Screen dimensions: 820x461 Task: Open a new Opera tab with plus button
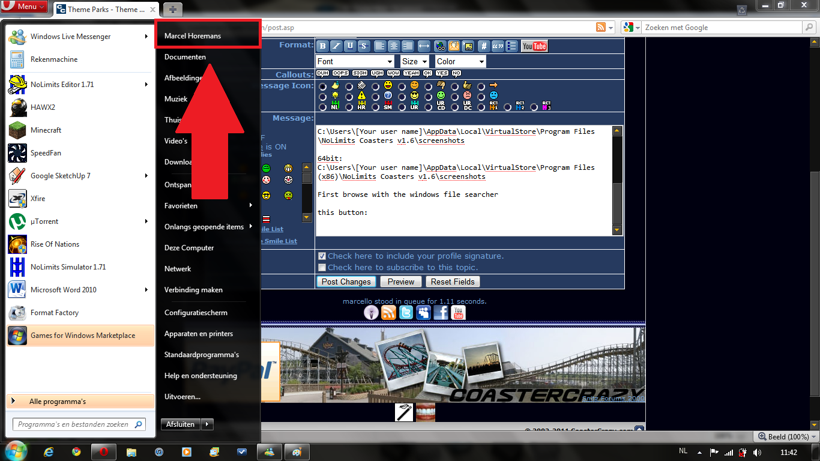(x=172, y=9)
